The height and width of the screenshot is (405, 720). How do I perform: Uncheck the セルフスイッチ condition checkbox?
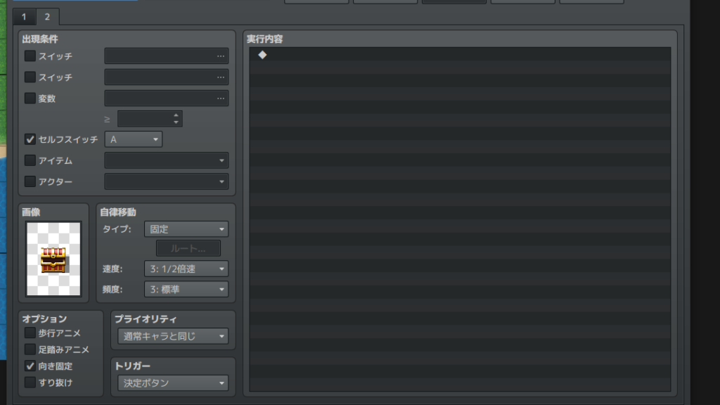(x=30, y=139)
